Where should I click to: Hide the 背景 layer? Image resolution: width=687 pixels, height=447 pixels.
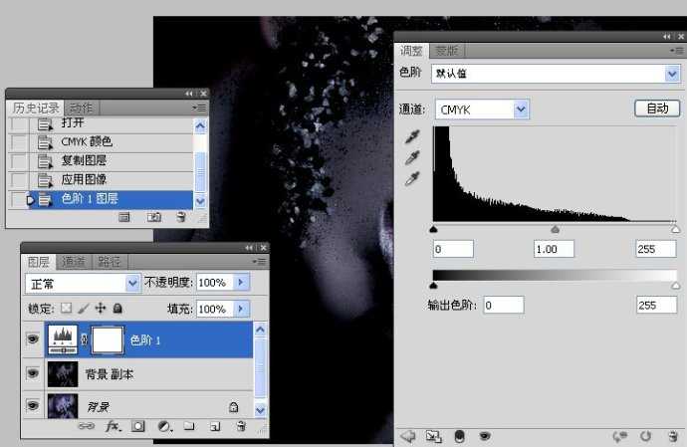[33, 405]
